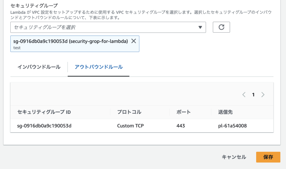
Task: Click the プロトコル column header
Action: [129, 112]
